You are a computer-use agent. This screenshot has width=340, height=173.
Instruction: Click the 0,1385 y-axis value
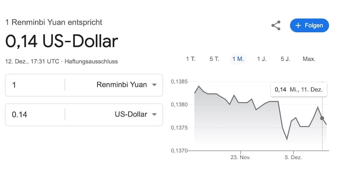[178, 81]
